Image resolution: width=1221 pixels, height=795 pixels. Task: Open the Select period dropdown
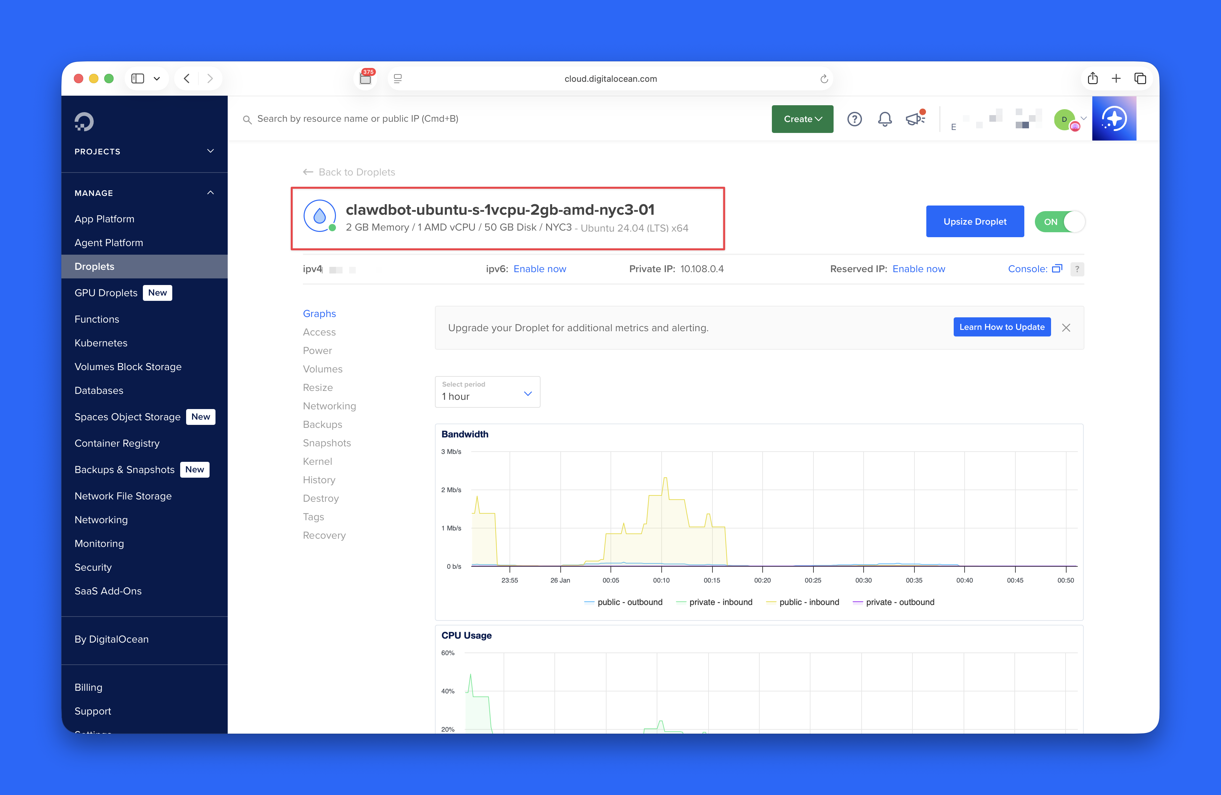pyautogui.click(x=487, y=392)
